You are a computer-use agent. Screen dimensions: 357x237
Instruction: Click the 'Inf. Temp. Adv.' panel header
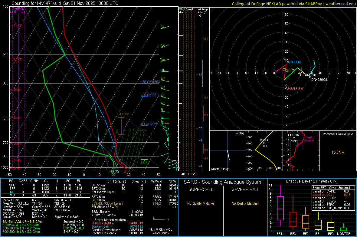point(203,12)
